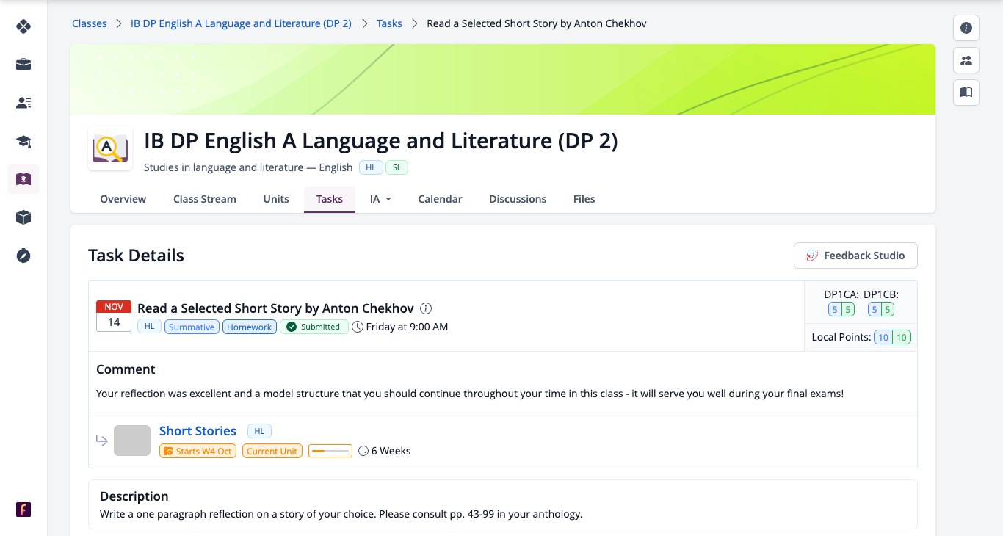Click the Comment heading
The image size is (1003, 536).
pyautogui.click(x=126, y=369)
